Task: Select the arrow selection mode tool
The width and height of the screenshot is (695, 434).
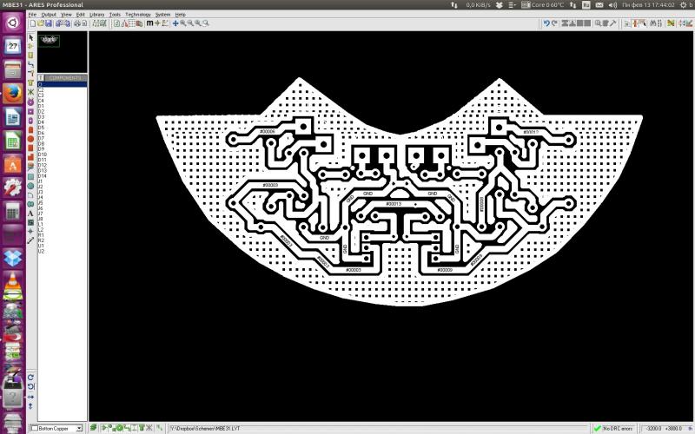Action: (x=30, y=38)
